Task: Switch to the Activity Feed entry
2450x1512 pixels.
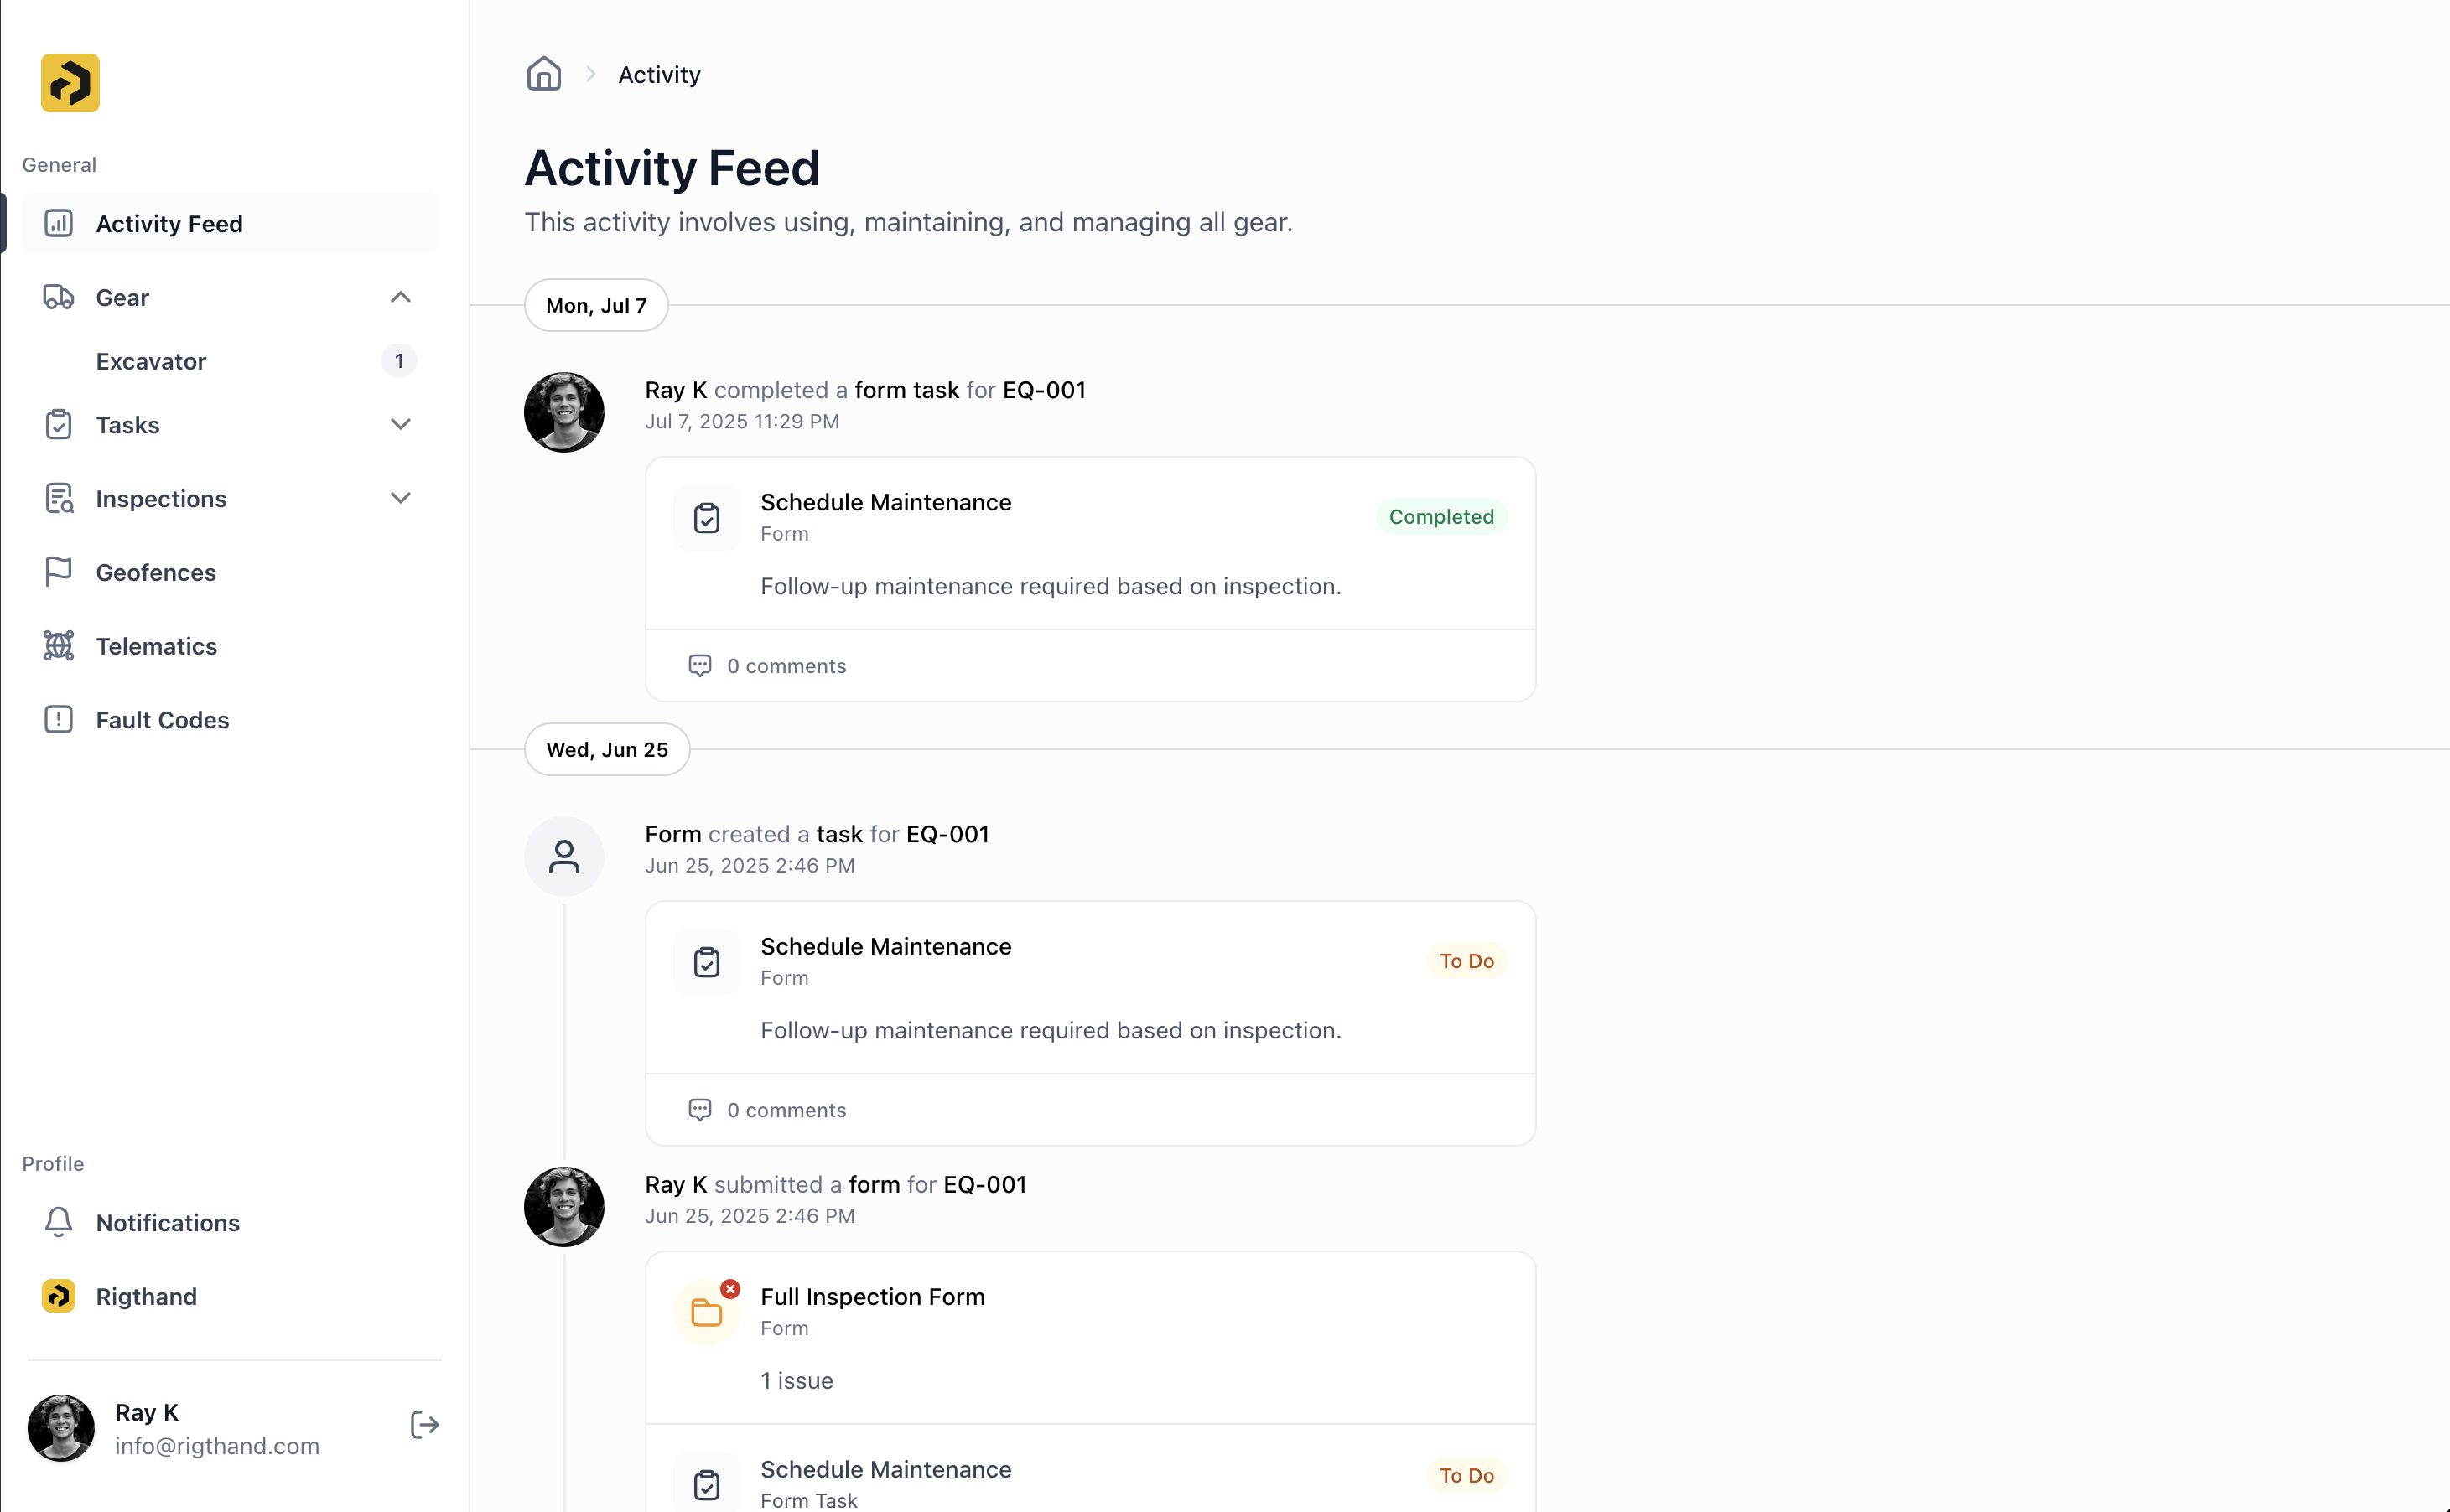Action: click(168, 223)
